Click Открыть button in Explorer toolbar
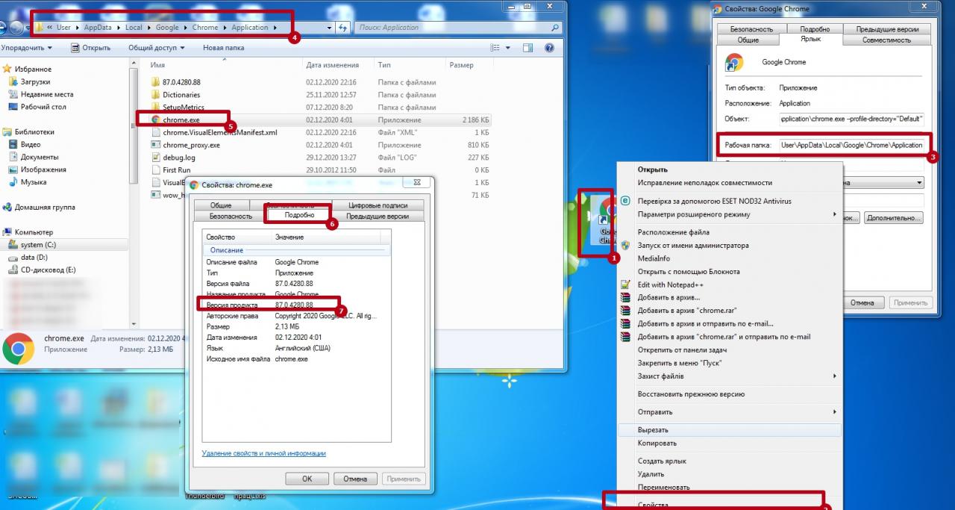 (91, 48)
